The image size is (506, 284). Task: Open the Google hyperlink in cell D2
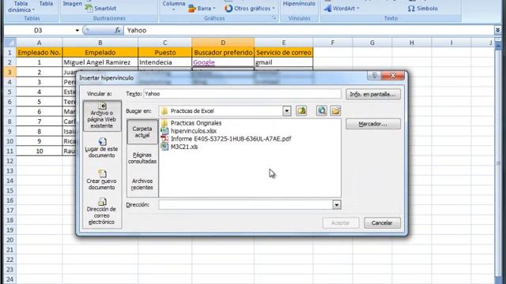[204, 62]
